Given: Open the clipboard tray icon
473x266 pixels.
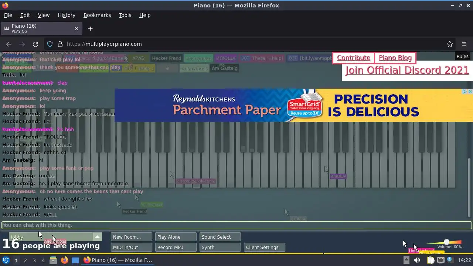Looking at the screenshot, I should point(431,260).
